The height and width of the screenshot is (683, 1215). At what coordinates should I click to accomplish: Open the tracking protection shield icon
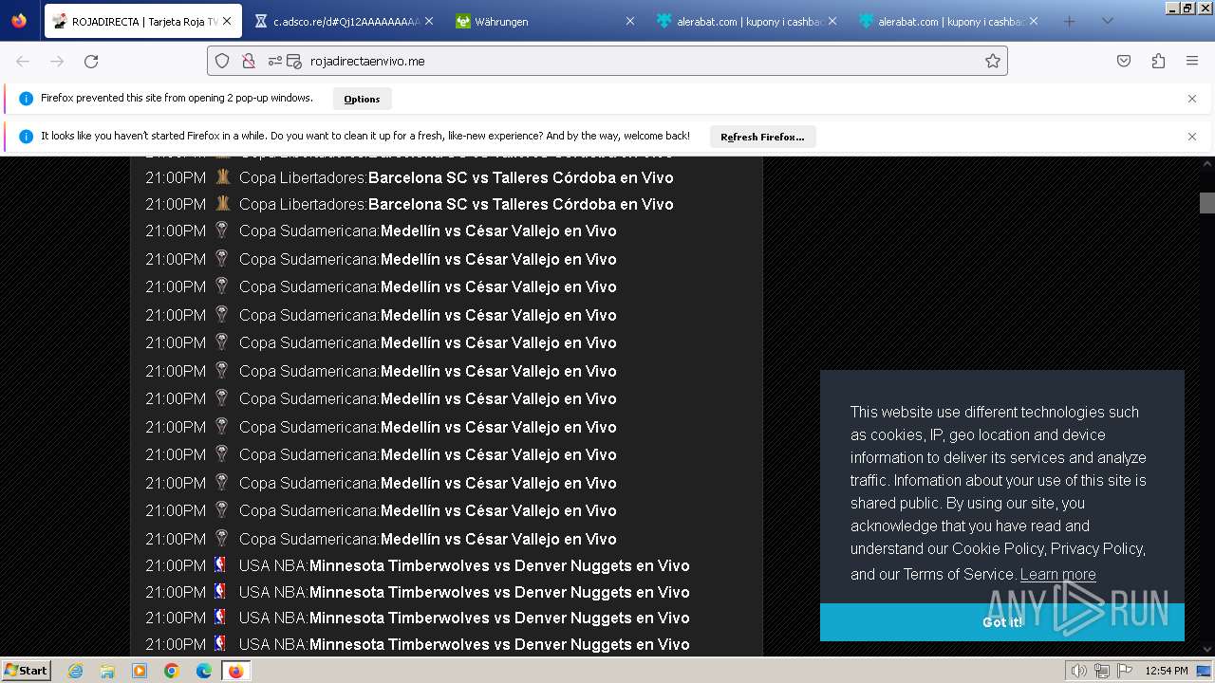(222, 61)
